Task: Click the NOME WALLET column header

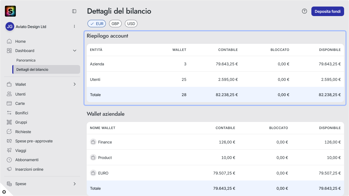Action: pos(103,128)
